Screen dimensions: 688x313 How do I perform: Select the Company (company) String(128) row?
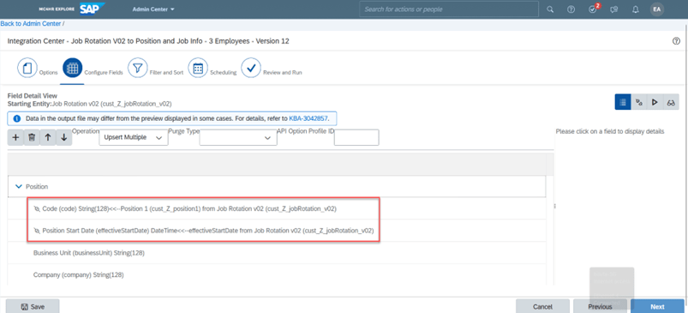(277, 274)
